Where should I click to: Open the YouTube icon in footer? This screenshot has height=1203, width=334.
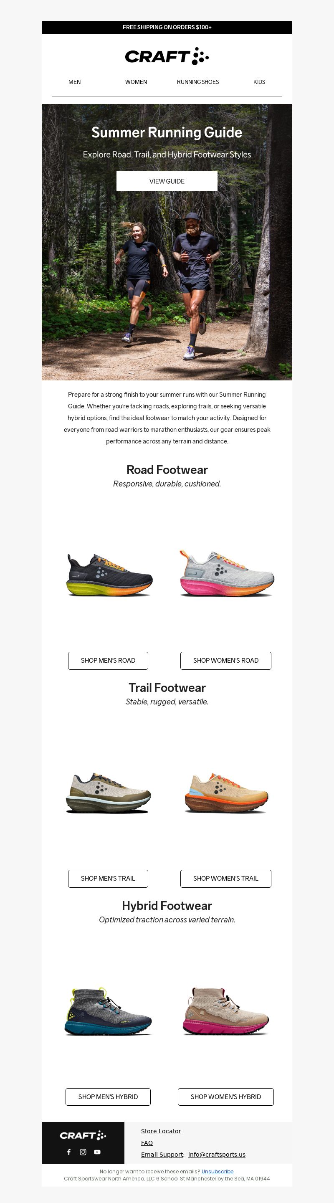point(97,1152)
